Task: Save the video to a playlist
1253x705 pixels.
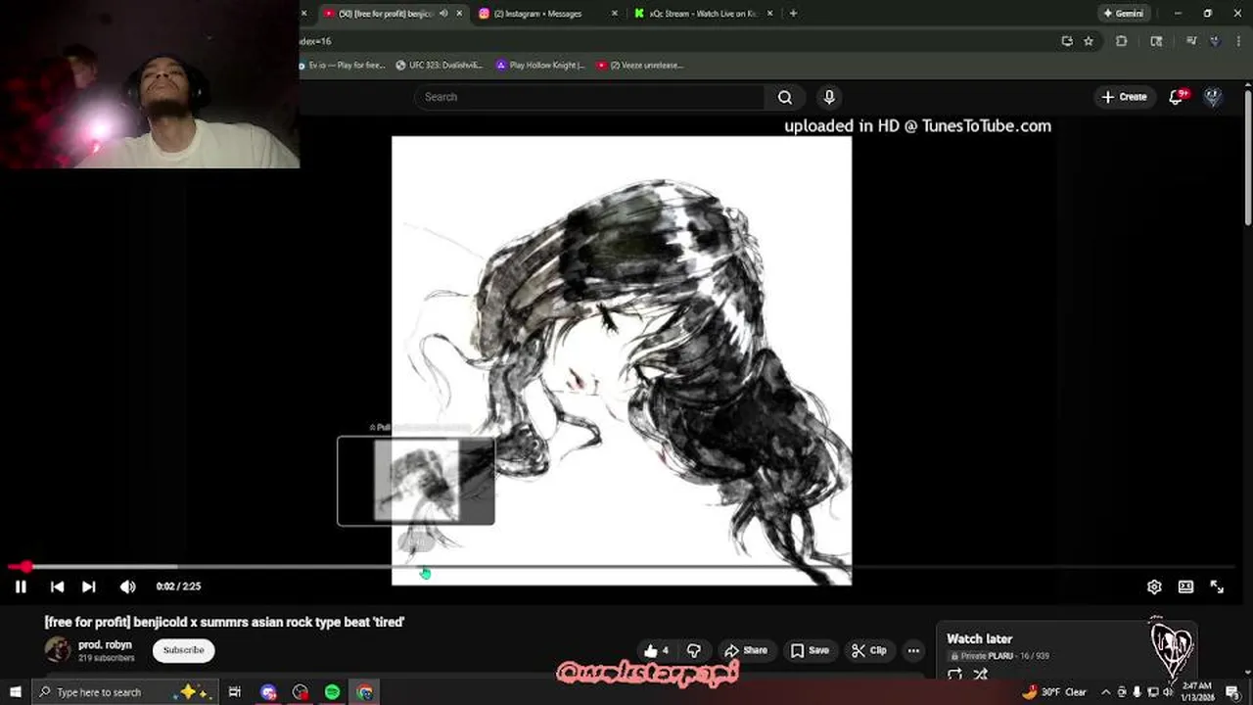Action: (810, 650)
